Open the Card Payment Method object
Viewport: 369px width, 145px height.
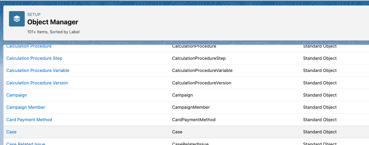click(x=29, y=120)
